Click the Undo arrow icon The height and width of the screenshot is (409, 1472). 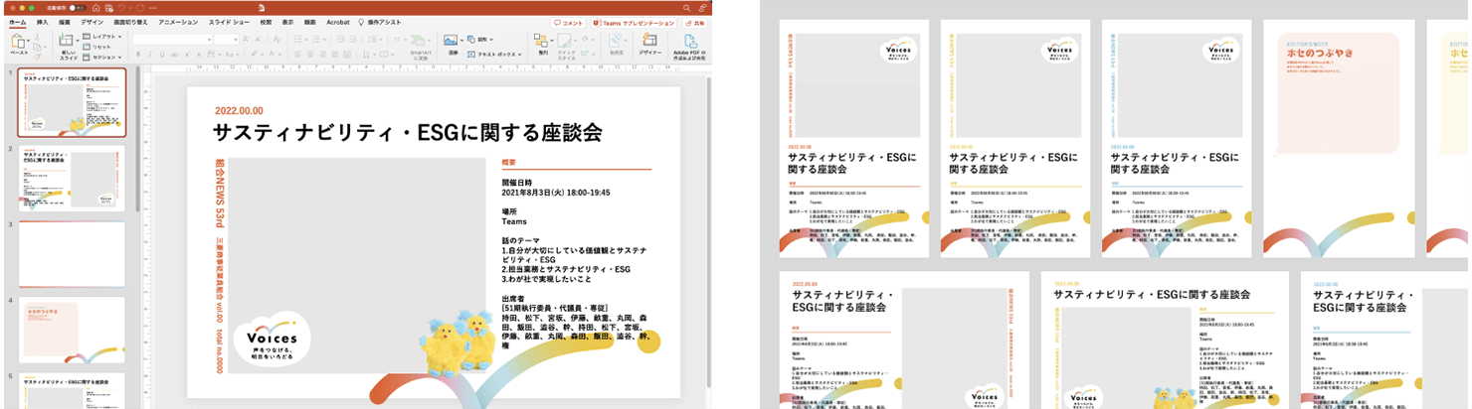[x=121, y=8]
